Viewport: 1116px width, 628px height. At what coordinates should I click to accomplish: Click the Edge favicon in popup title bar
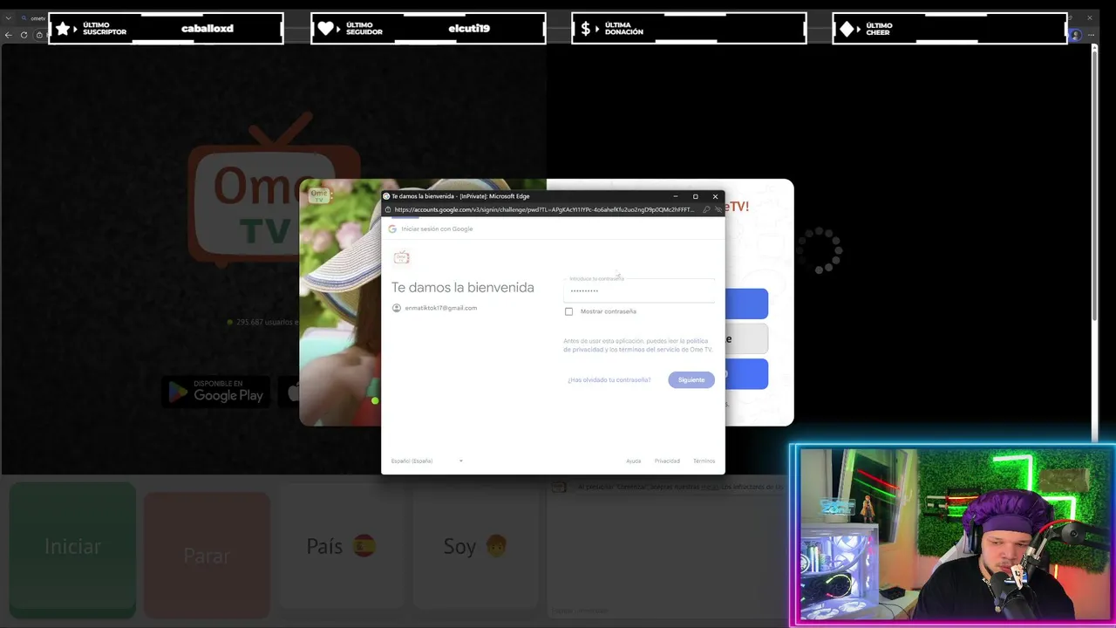[386, 196]
